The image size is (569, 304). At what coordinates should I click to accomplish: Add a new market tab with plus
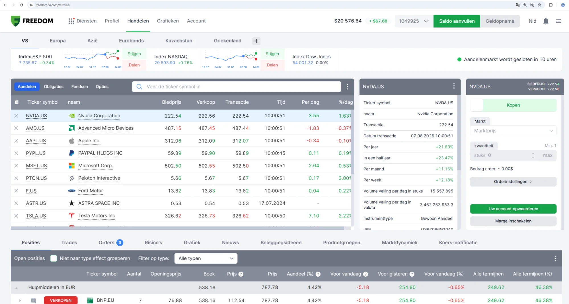click(256, 41)
